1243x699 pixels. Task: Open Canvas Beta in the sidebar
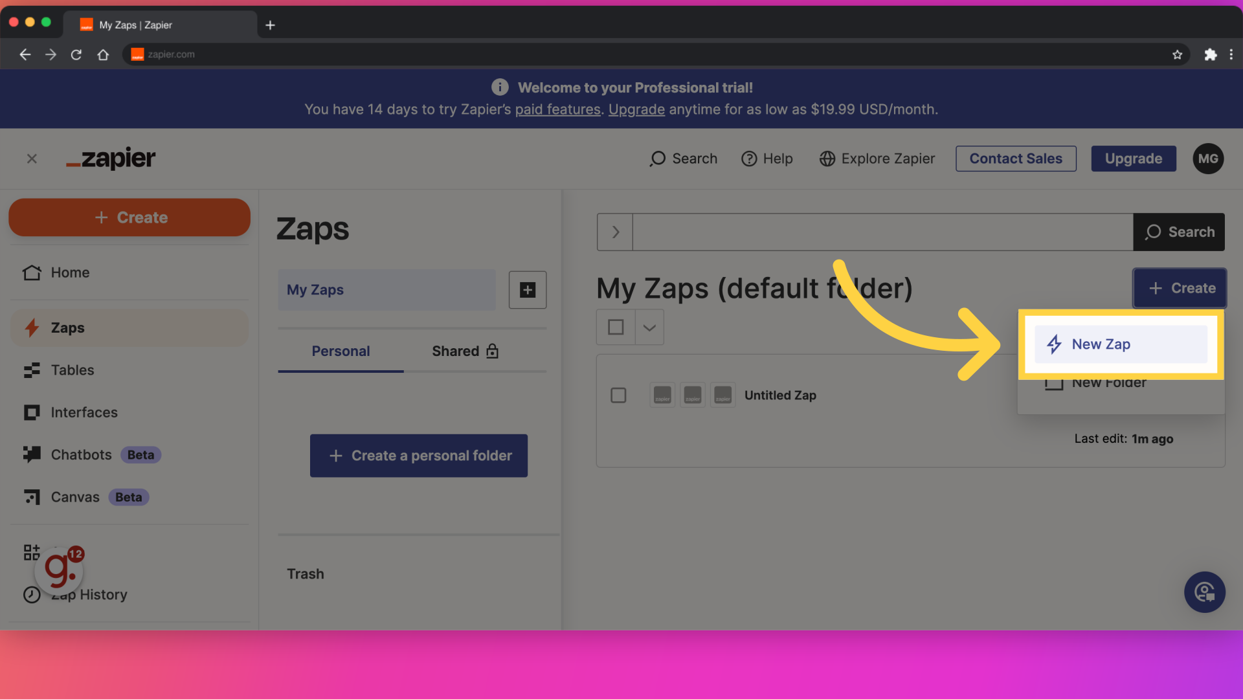129,497
